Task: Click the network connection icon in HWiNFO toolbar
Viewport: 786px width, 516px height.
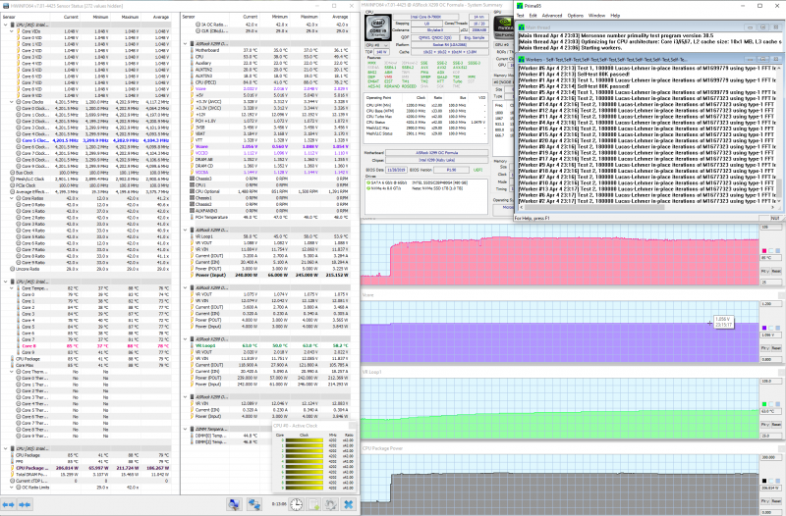Action: click(x=254, y=504)
